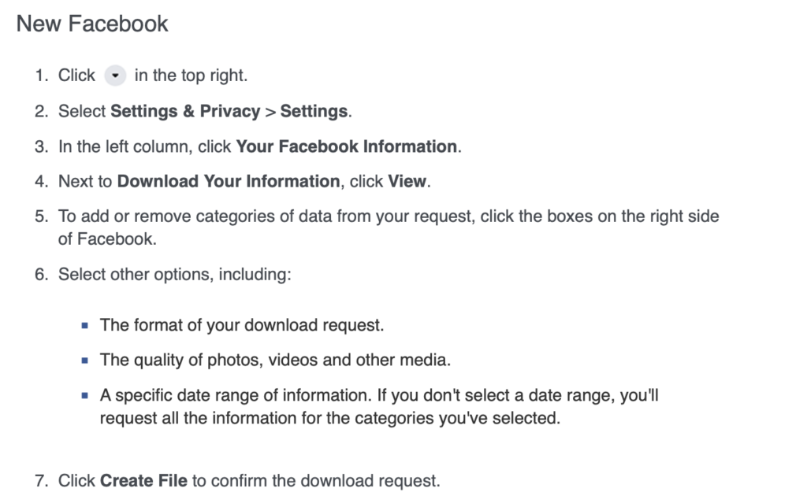Screen dimensions: 807x503
Task: Click the quality of photos, videos line
Action: [275, 360]
